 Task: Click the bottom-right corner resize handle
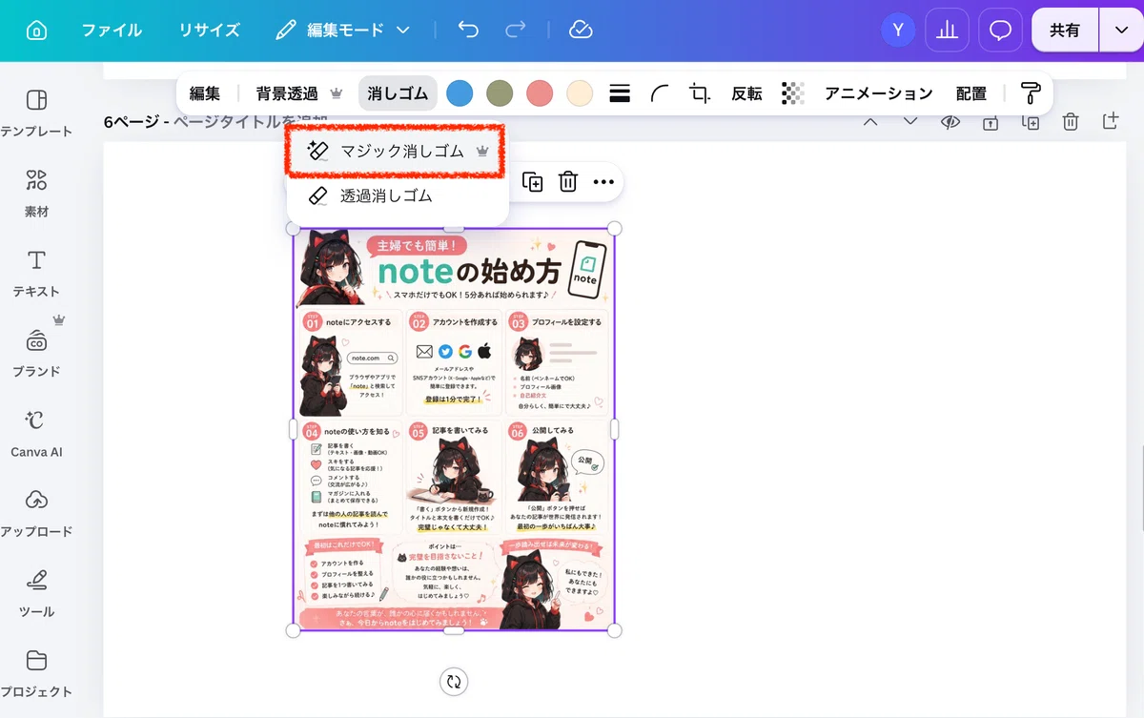click(615, 630)
